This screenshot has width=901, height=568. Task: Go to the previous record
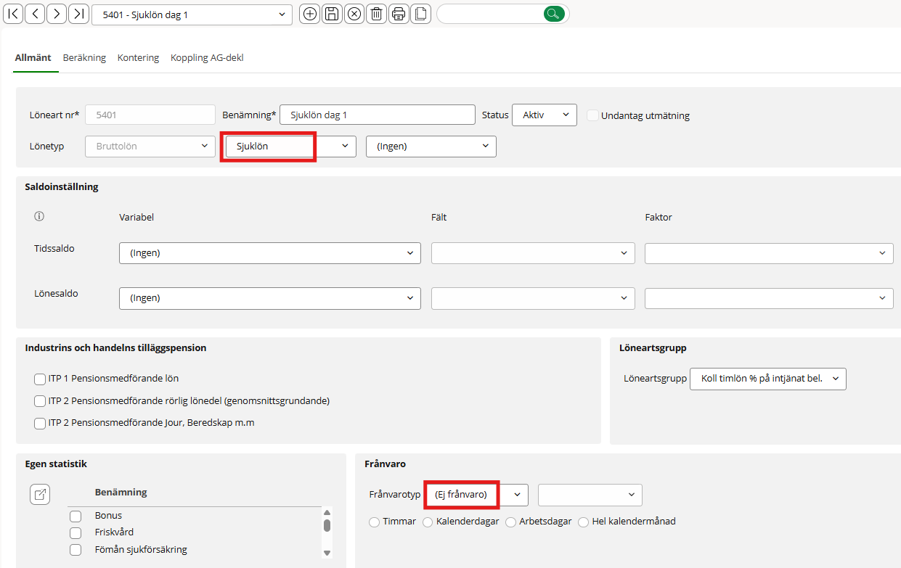[x=35, y=14]
